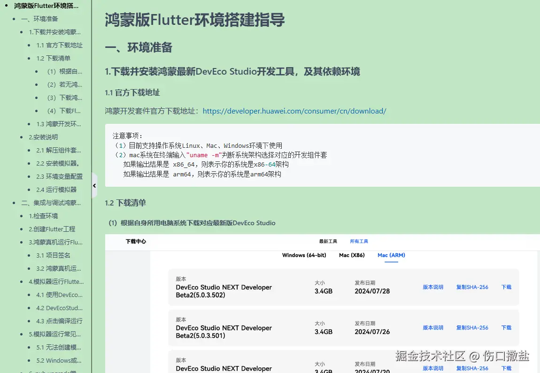The height and width of the screenshot is (373, 540).
Task: Click the section heading 1.2 下载清单
Action: point(125,203)
